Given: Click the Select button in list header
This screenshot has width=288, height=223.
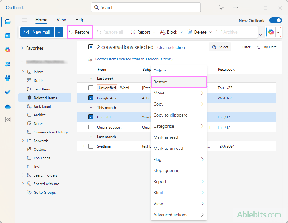Looking at the screenshot, I should point(220,47).
